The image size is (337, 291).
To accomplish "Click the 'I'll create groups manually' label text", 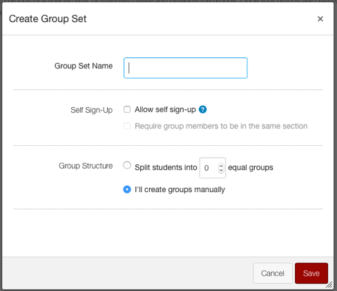I will coord(180,189).
